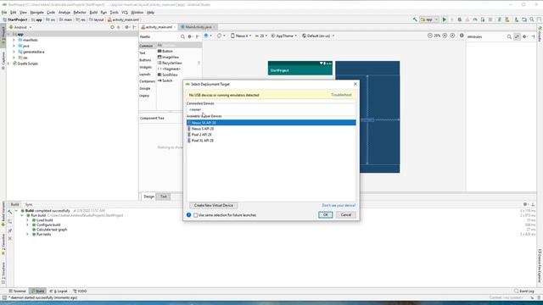Select the ImageView palette item
The height and width of the screenshot is (305, 543).
coord(168,57)
